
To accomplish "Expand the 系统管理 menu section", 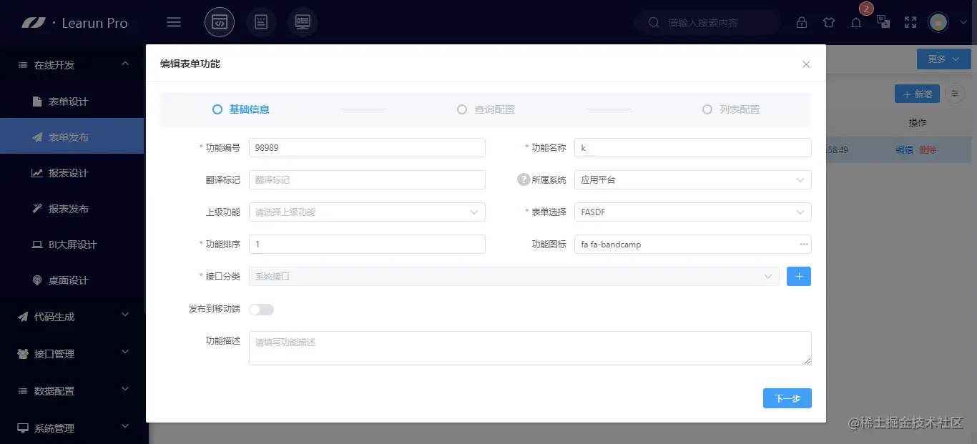I will tap(72, 428).
